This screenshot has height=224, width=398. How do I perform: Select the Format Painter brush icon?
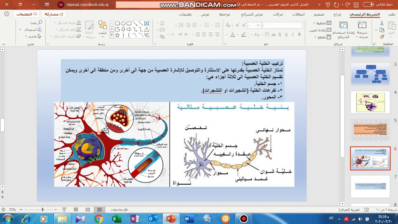[382, 37]
